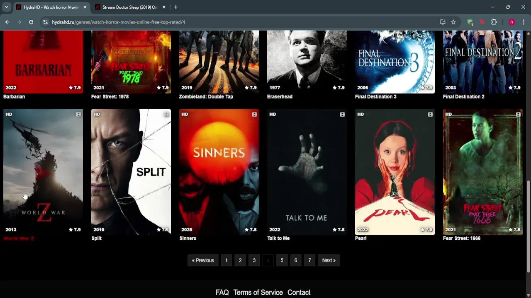Click the trailer icon on Talk to Me poster

pos(342,114)
